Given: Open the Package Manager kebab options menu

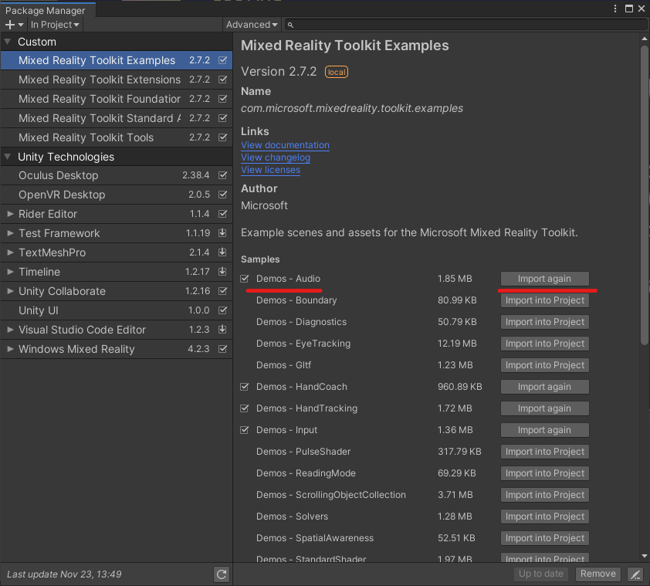Looking at the screenshot, I should click(615, 8).
